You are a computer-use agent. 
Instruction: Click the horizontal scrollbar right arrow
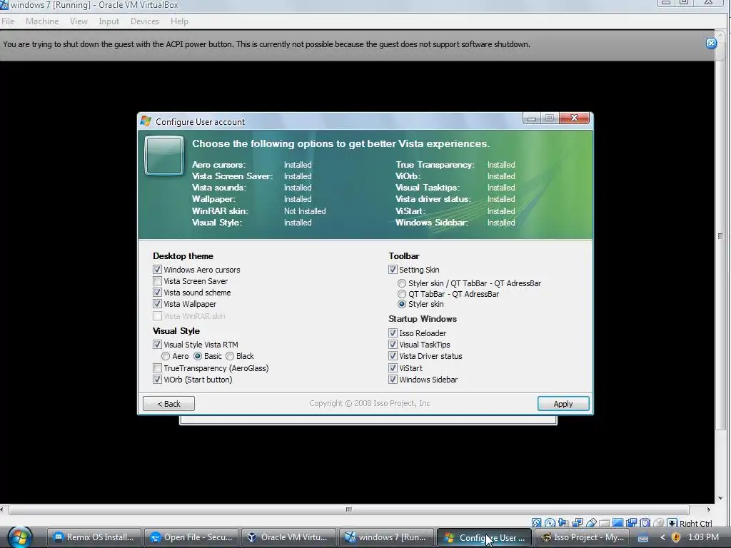point(709,509)
